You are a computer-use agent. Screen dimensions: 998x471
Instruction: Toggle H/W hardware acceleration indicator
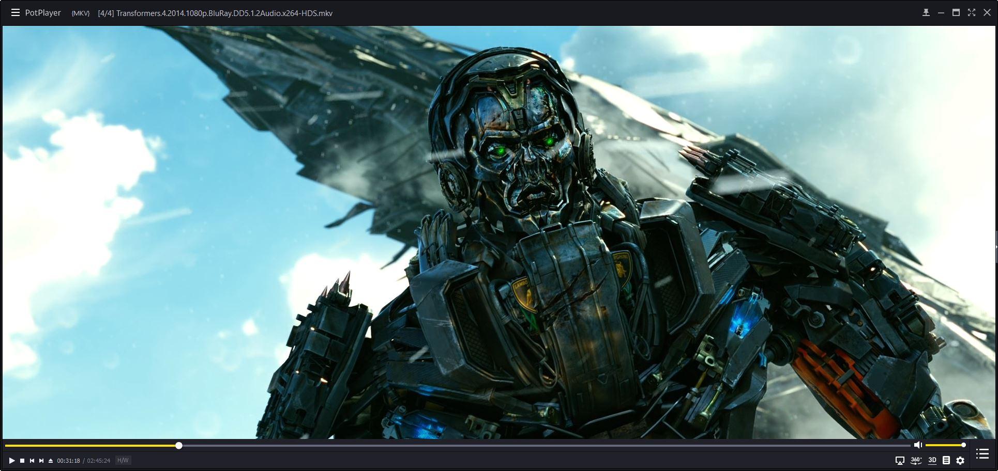(x=123, y=461)
